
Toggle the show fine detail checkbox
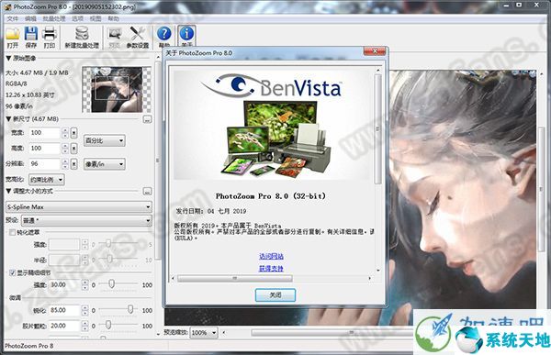[13, 272]
